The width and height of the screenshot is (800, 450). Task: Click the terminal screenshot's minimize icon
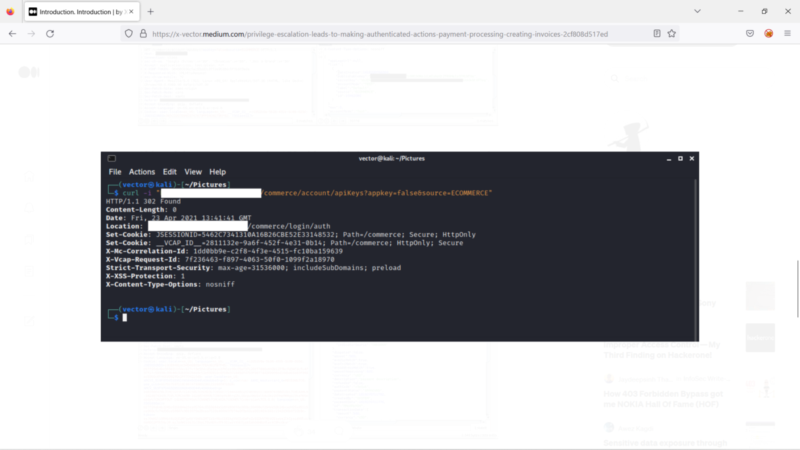[669, 159]
